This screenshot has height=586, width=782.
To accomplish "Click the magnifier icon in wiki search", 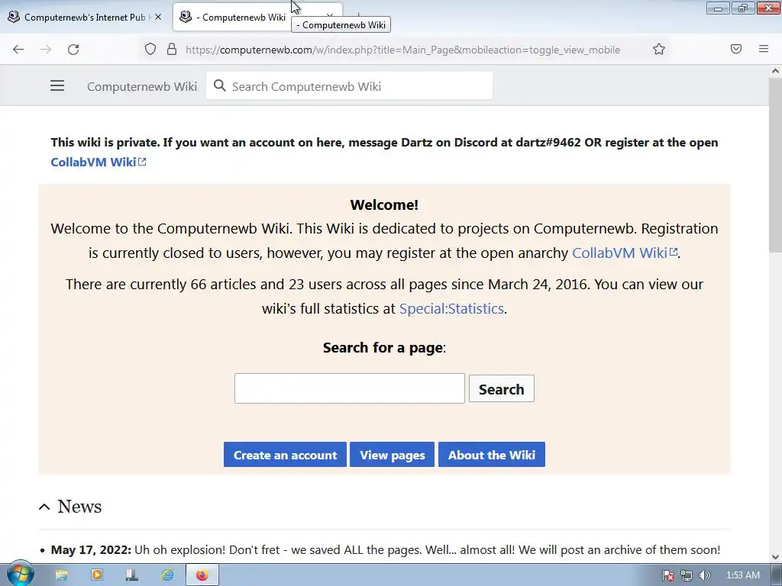I will click(219, 85).
